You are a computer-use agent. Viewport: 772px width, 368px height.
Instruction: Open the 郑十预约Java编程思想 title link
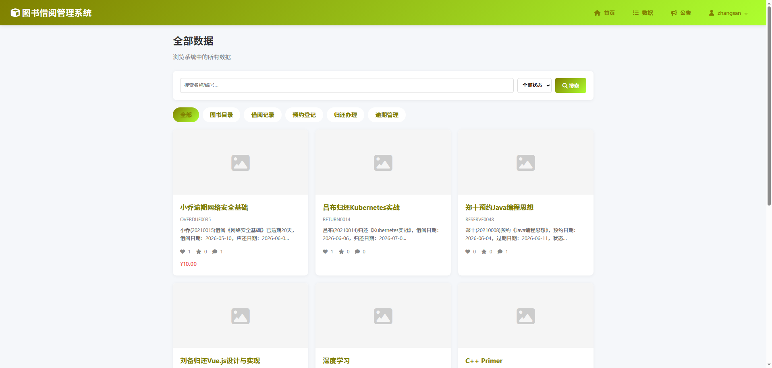pyautogui.click(x=499, y=208)
